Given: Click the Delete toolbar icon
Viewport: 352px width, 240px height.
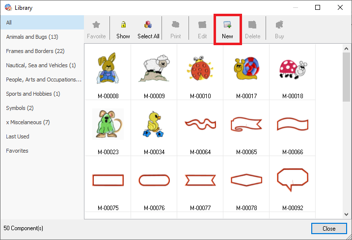Looking at the screenshot, I should [x=252, y=25].
